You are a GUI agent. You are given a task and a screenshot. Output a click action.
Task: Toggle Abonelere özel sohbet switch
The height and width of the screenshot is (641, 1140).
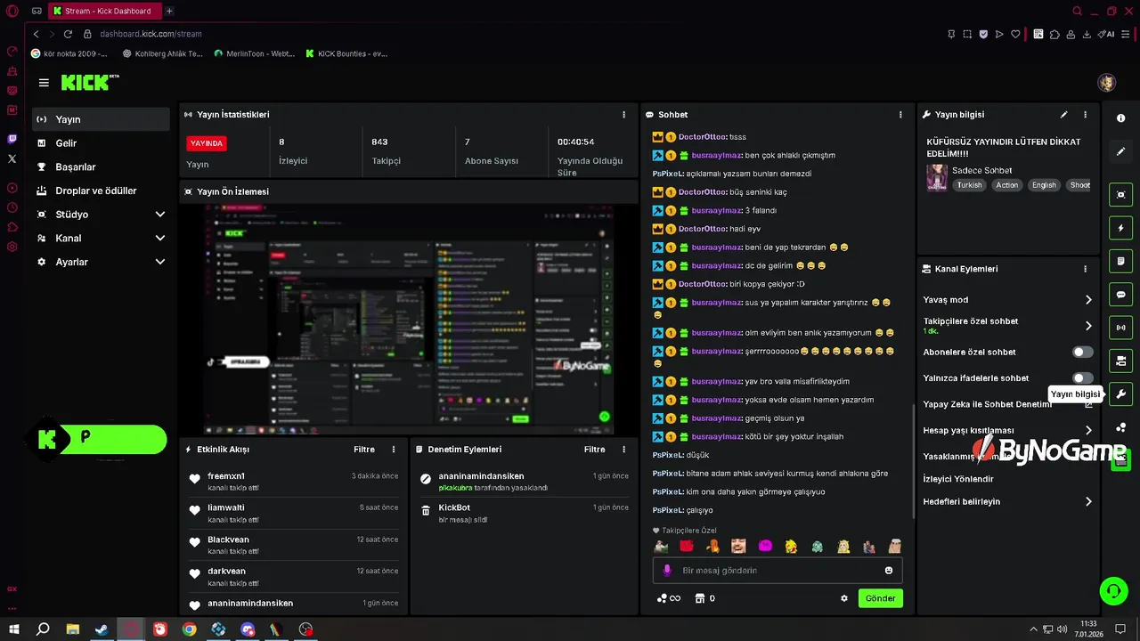coord(1082,353)
